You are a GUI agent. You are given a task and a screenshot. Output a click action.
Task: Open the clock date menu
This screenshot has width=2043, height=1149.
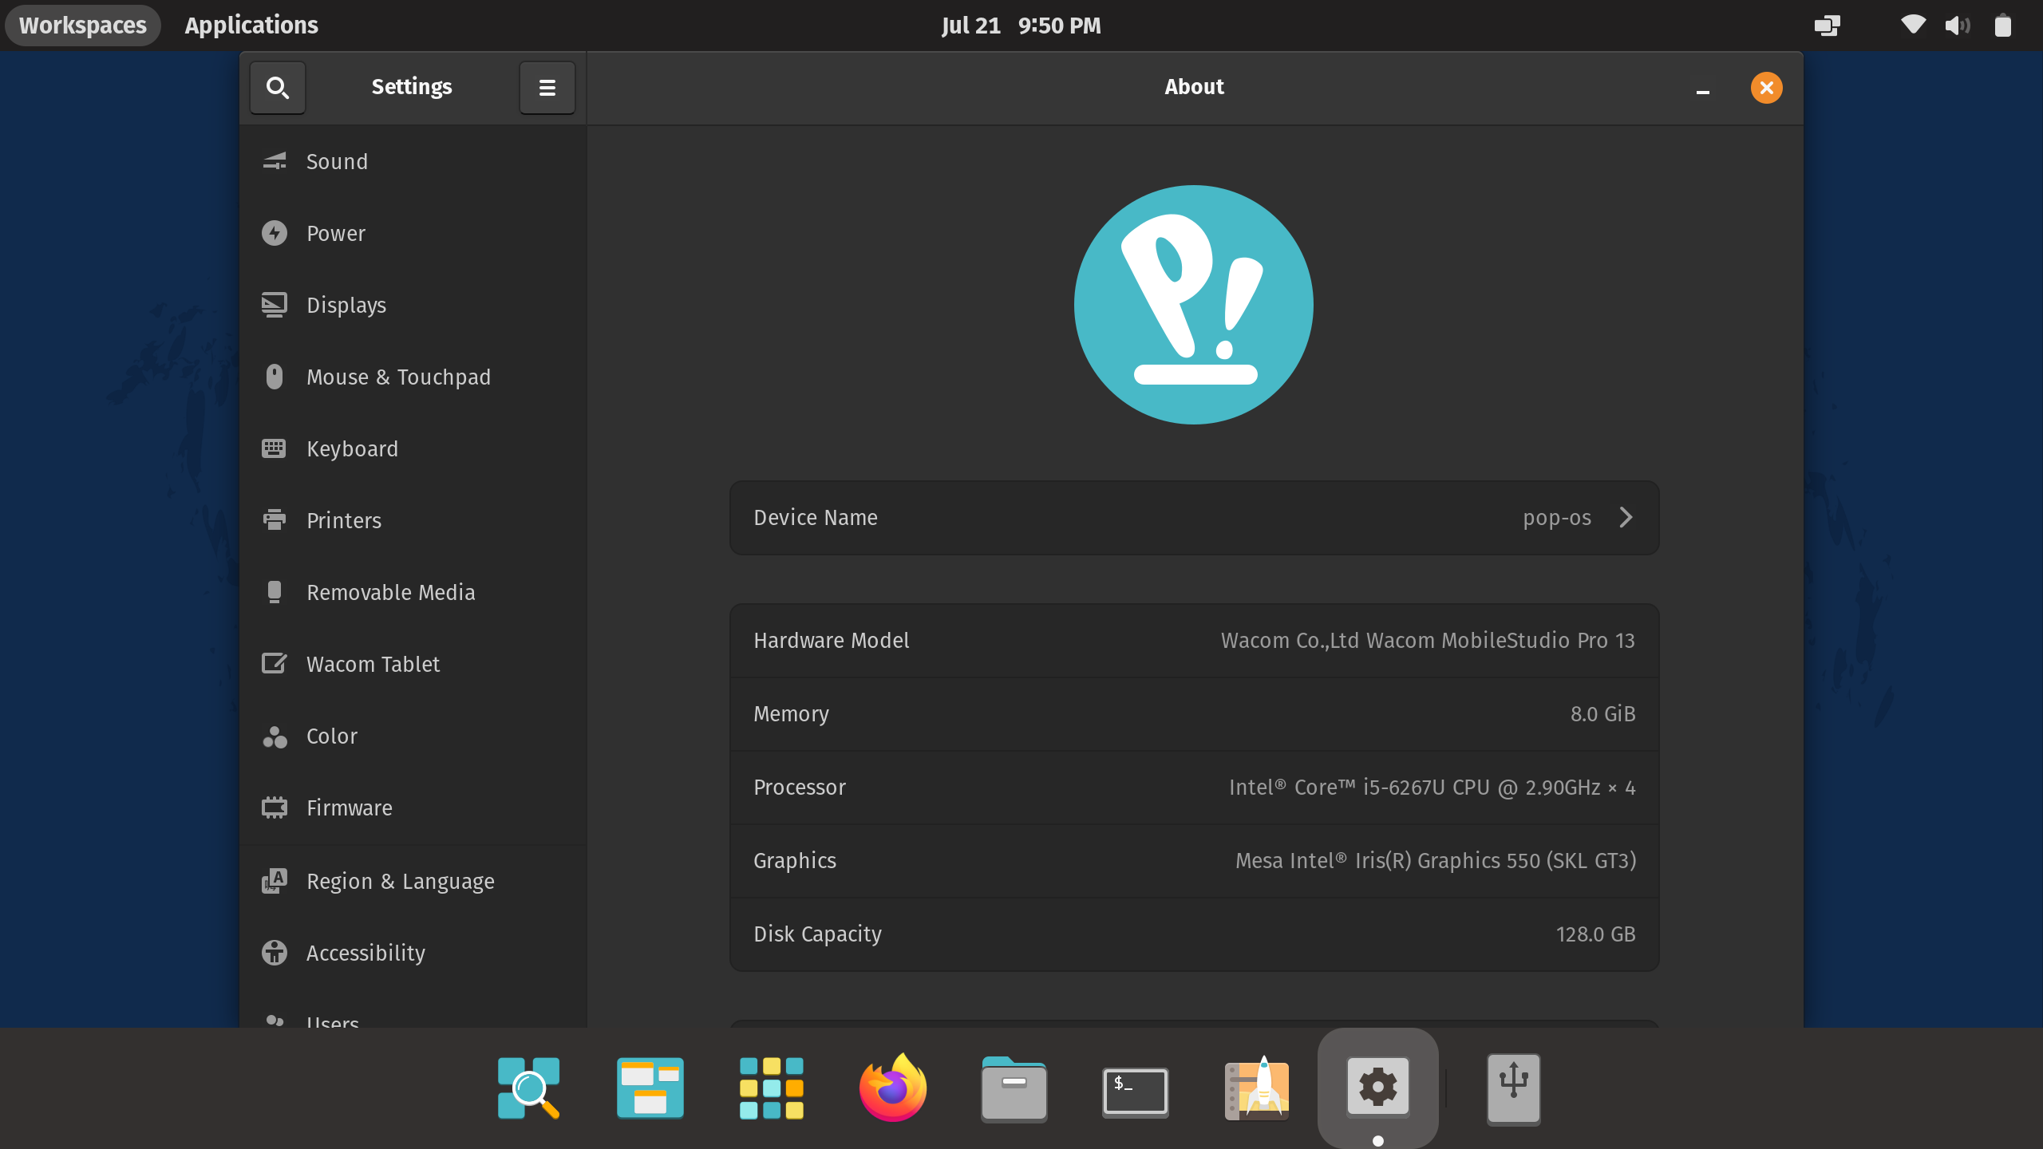point(1021,25)
